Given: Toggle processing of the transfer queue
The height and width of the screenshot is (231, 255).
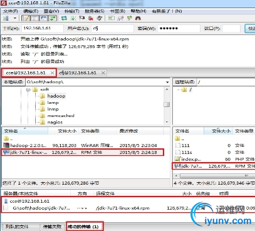Looking at the screenshot, I should (73, 18).
